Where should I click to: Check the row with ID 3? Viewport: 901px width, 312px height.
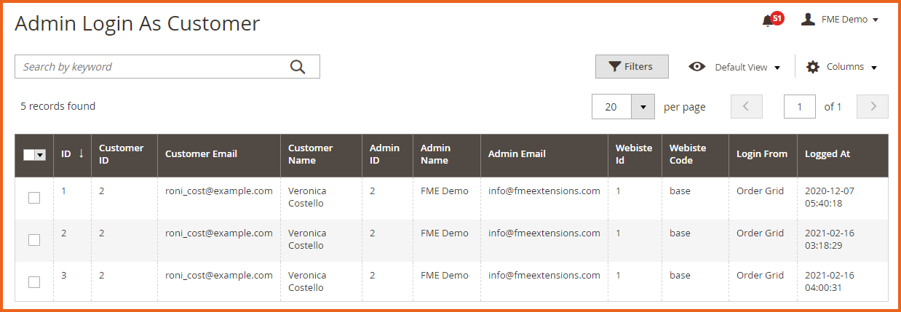(x=34, y=282)
